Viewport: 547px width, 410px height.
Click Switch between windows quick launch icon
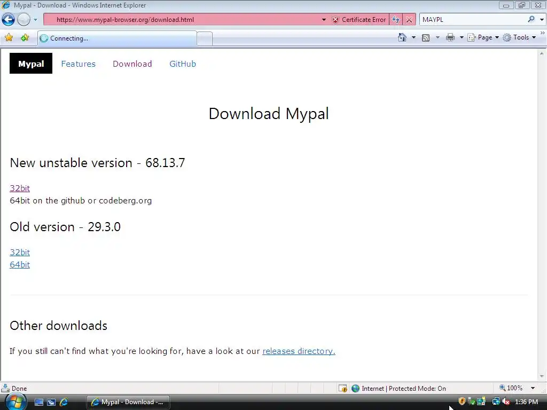coord(51,402)
